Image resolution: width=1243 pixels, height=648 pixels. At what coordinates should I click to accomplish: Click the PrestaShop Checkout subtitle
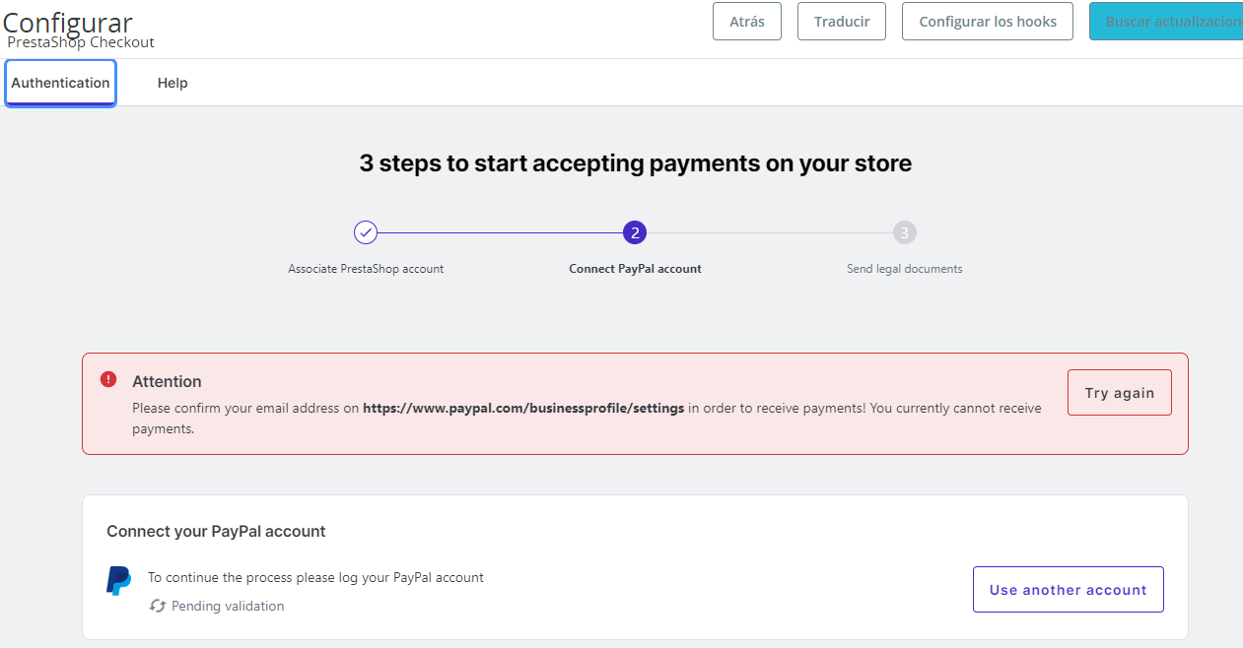point(81,42)
